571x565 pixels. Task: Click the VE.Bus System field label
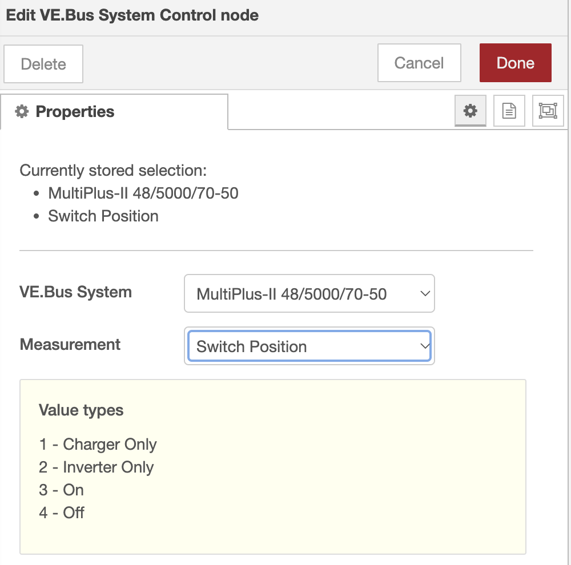[76, 292]
